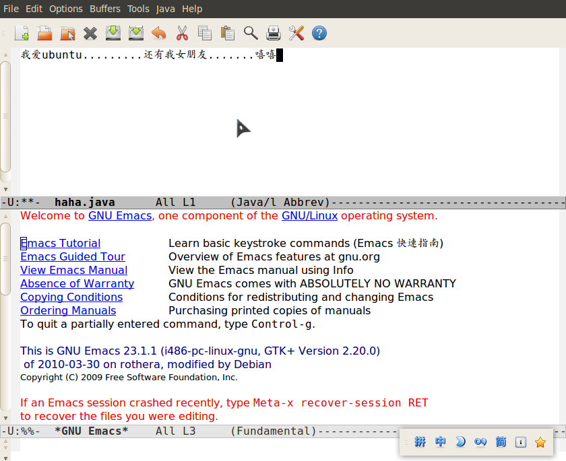Screen dimensions: 566x461
Task: Click the haha.java pane scrollbar thumb
Action: (x=5, y=116)
